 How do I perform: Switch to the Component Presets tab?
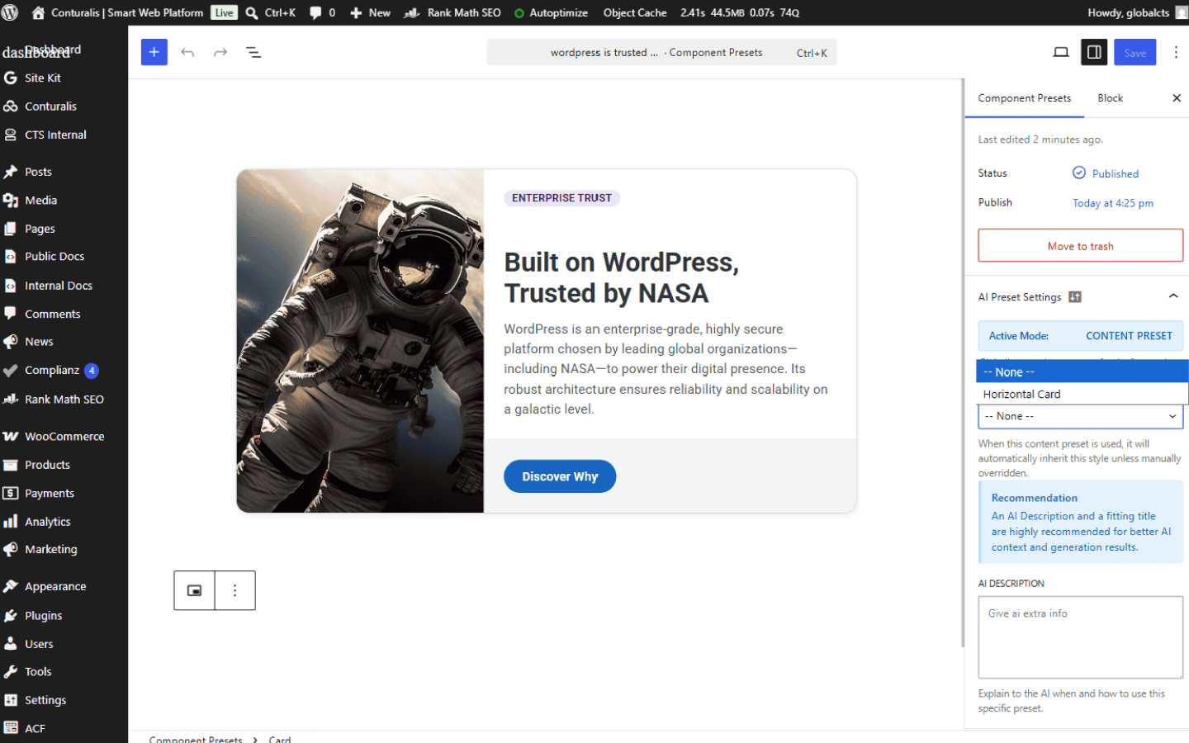pos(1024,97)
